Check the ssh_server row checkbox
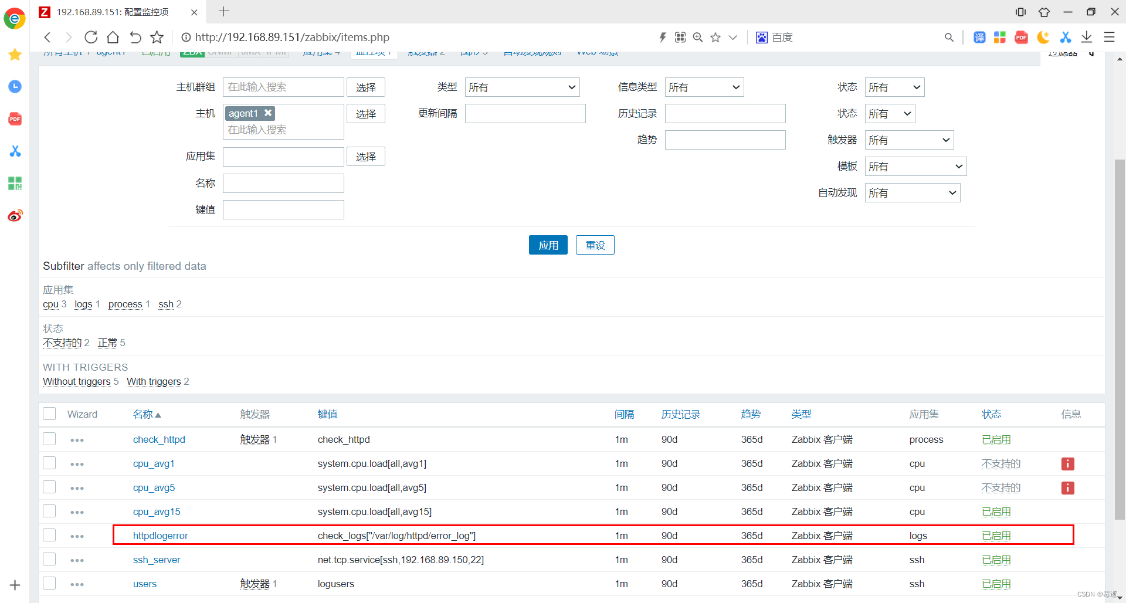Screen dimensions: 1126x603 49,560
